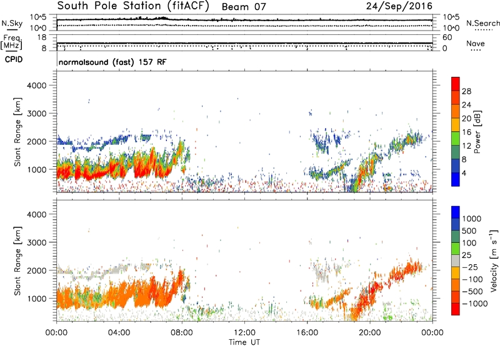Click the "28" power colorbar value
The width and height of the screenshot is (500, 346).
point(466,91)
